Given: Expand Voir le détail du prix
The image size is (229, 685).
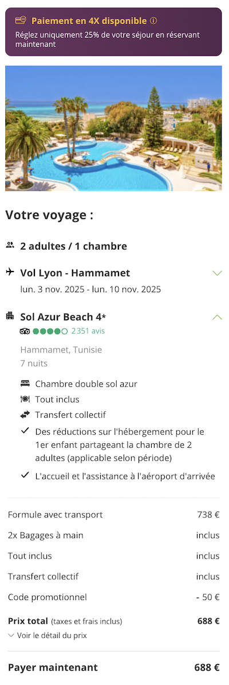Looking at the screenshot, I should [x=48, y=635].
